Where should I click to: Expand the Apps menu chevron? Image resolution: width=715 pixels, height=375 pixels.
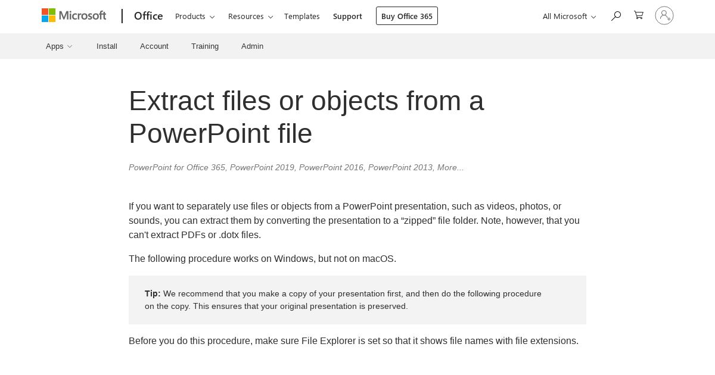(x=70, y=46)
